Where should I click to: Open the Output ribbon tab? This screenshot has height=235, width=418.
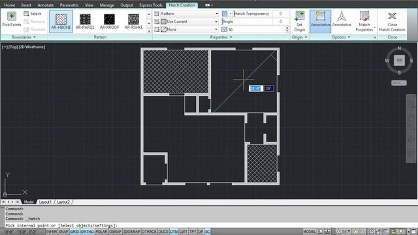pos(127,5)
